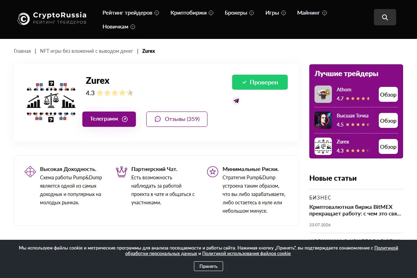Click the crown icon for Партнерский Чат
This screenshot has height=278, width=417.
point(122,171)
